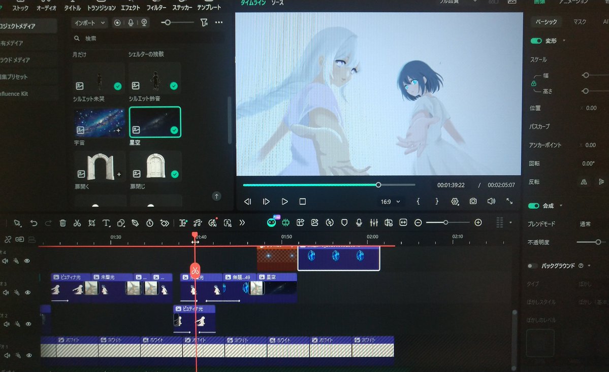Toggle the 変形 transform switch
The width and height of the screenshot is (609, 372).
[x=536, y=41]
